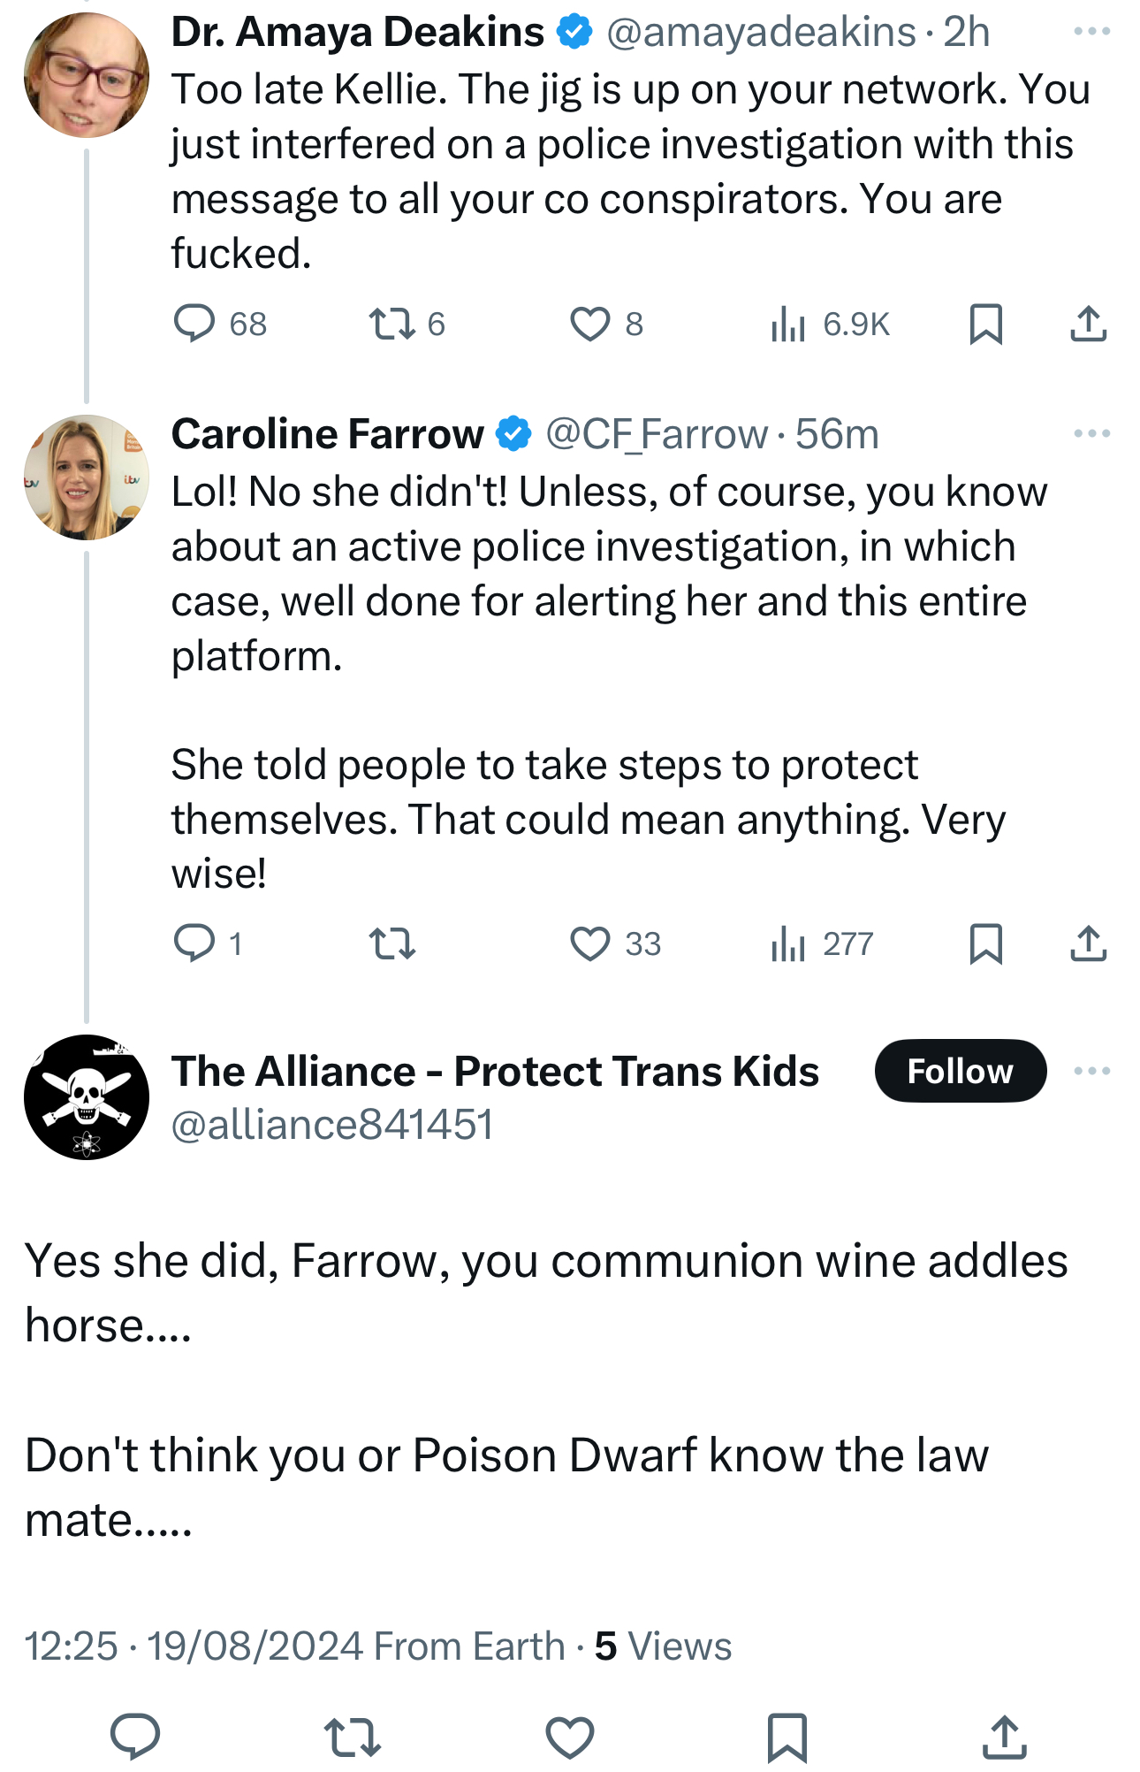Reply to The Alliance's main tweet
Screen dimensions: 1140x1772
click(135, 1735)
